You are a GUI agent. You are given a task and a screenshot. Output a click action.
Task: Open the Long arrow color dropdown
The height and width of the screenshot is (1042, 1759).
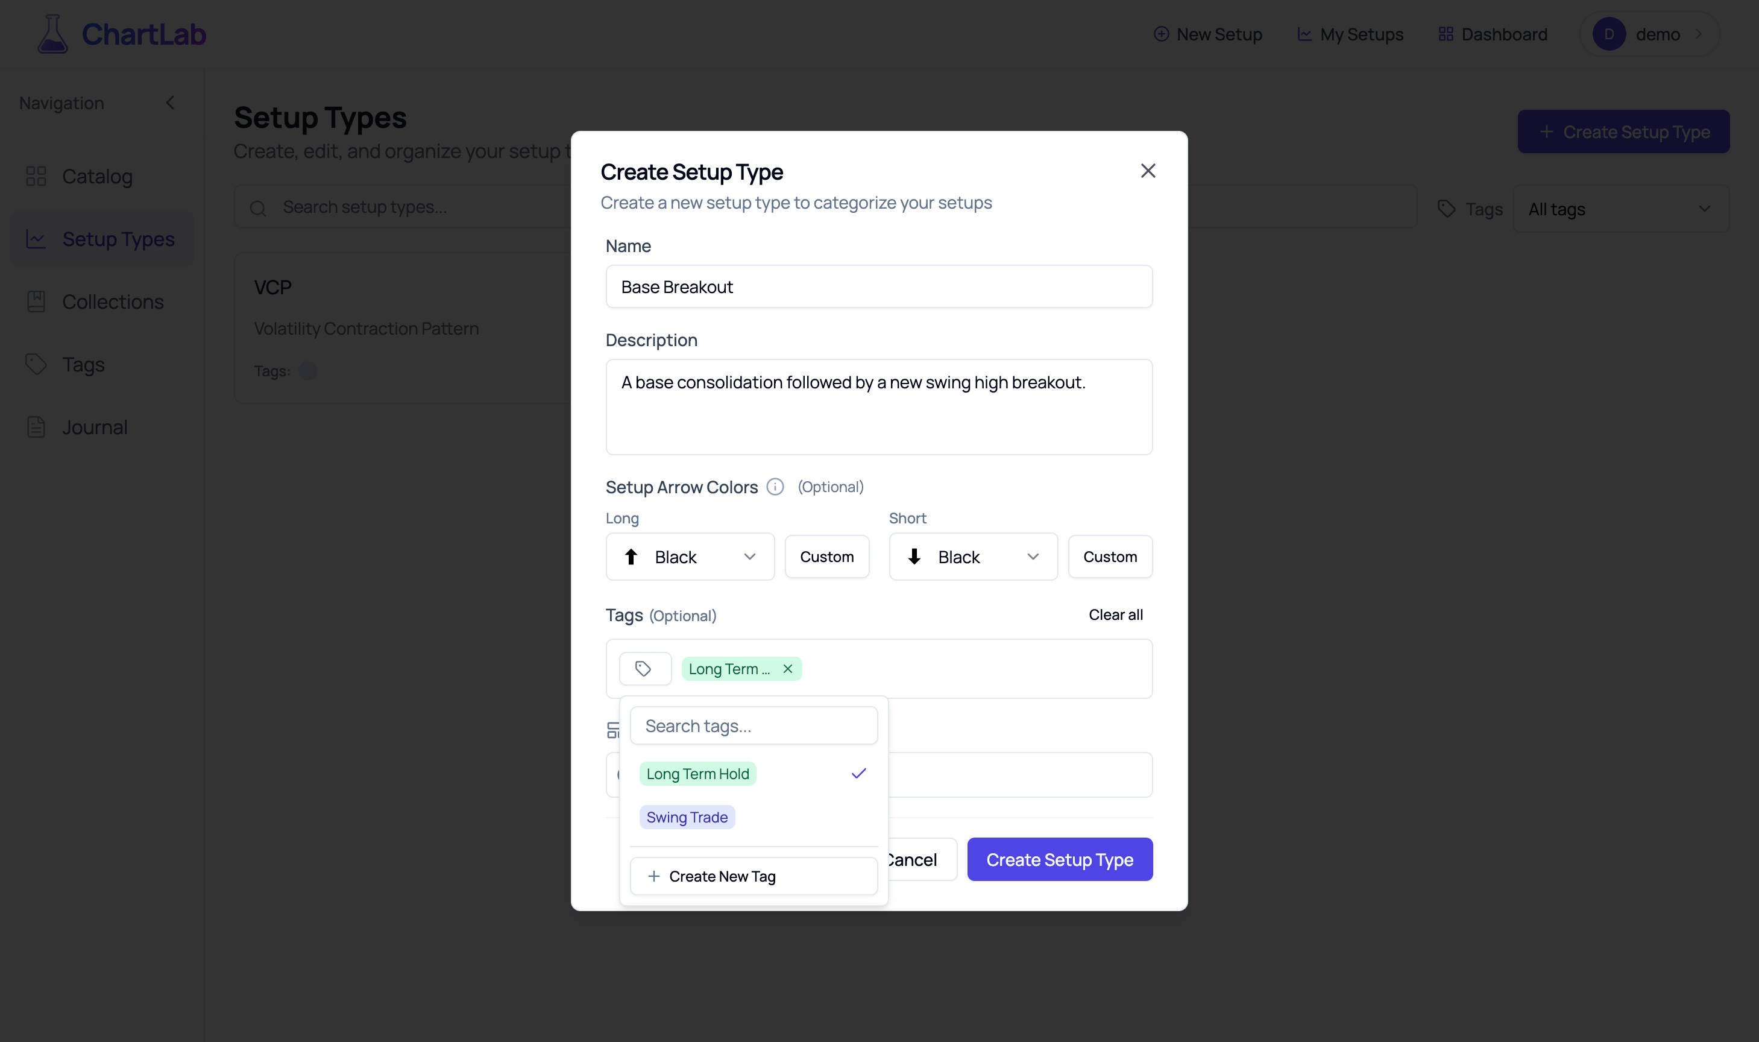[x=690, y=557]
